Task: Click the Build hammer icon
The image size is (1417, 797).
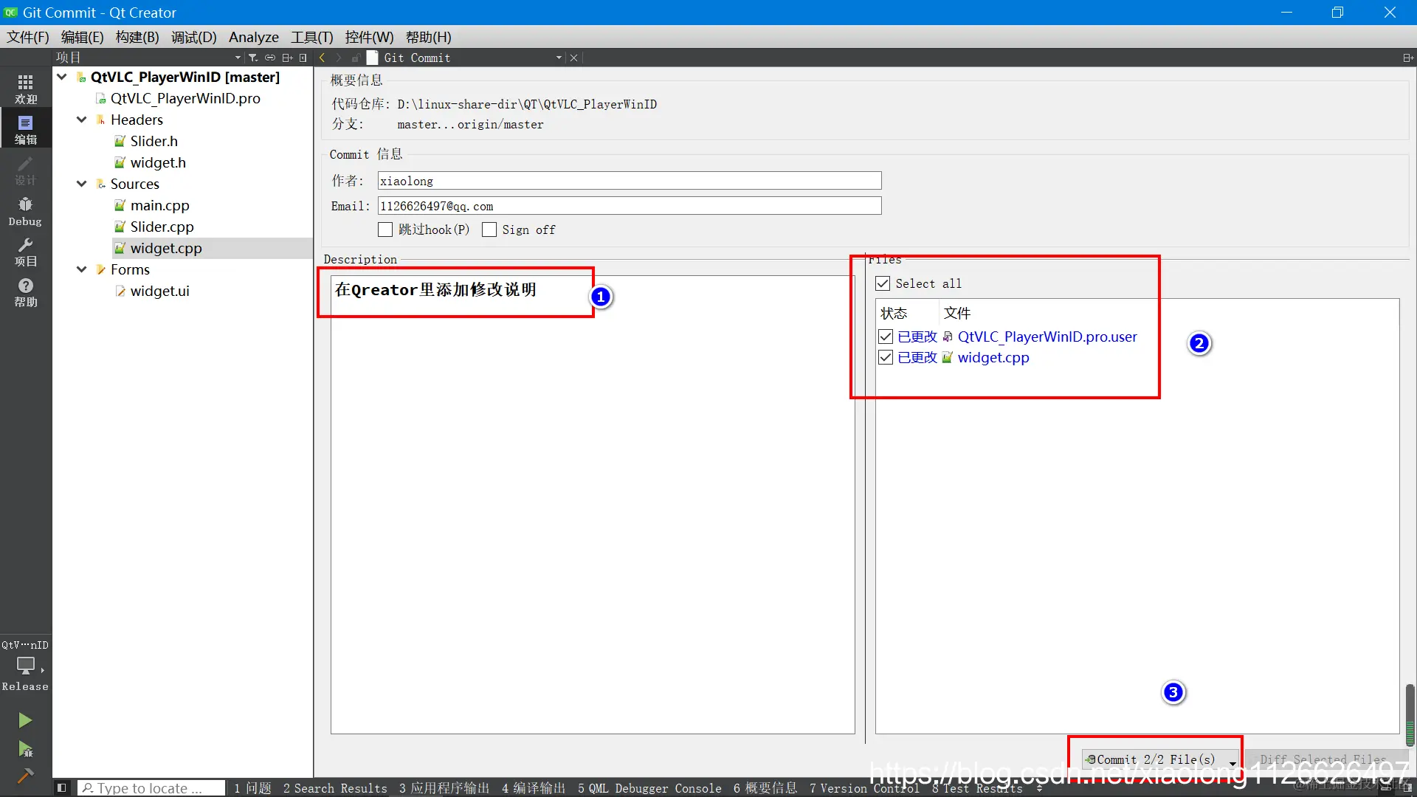Action: pos(25,776)
